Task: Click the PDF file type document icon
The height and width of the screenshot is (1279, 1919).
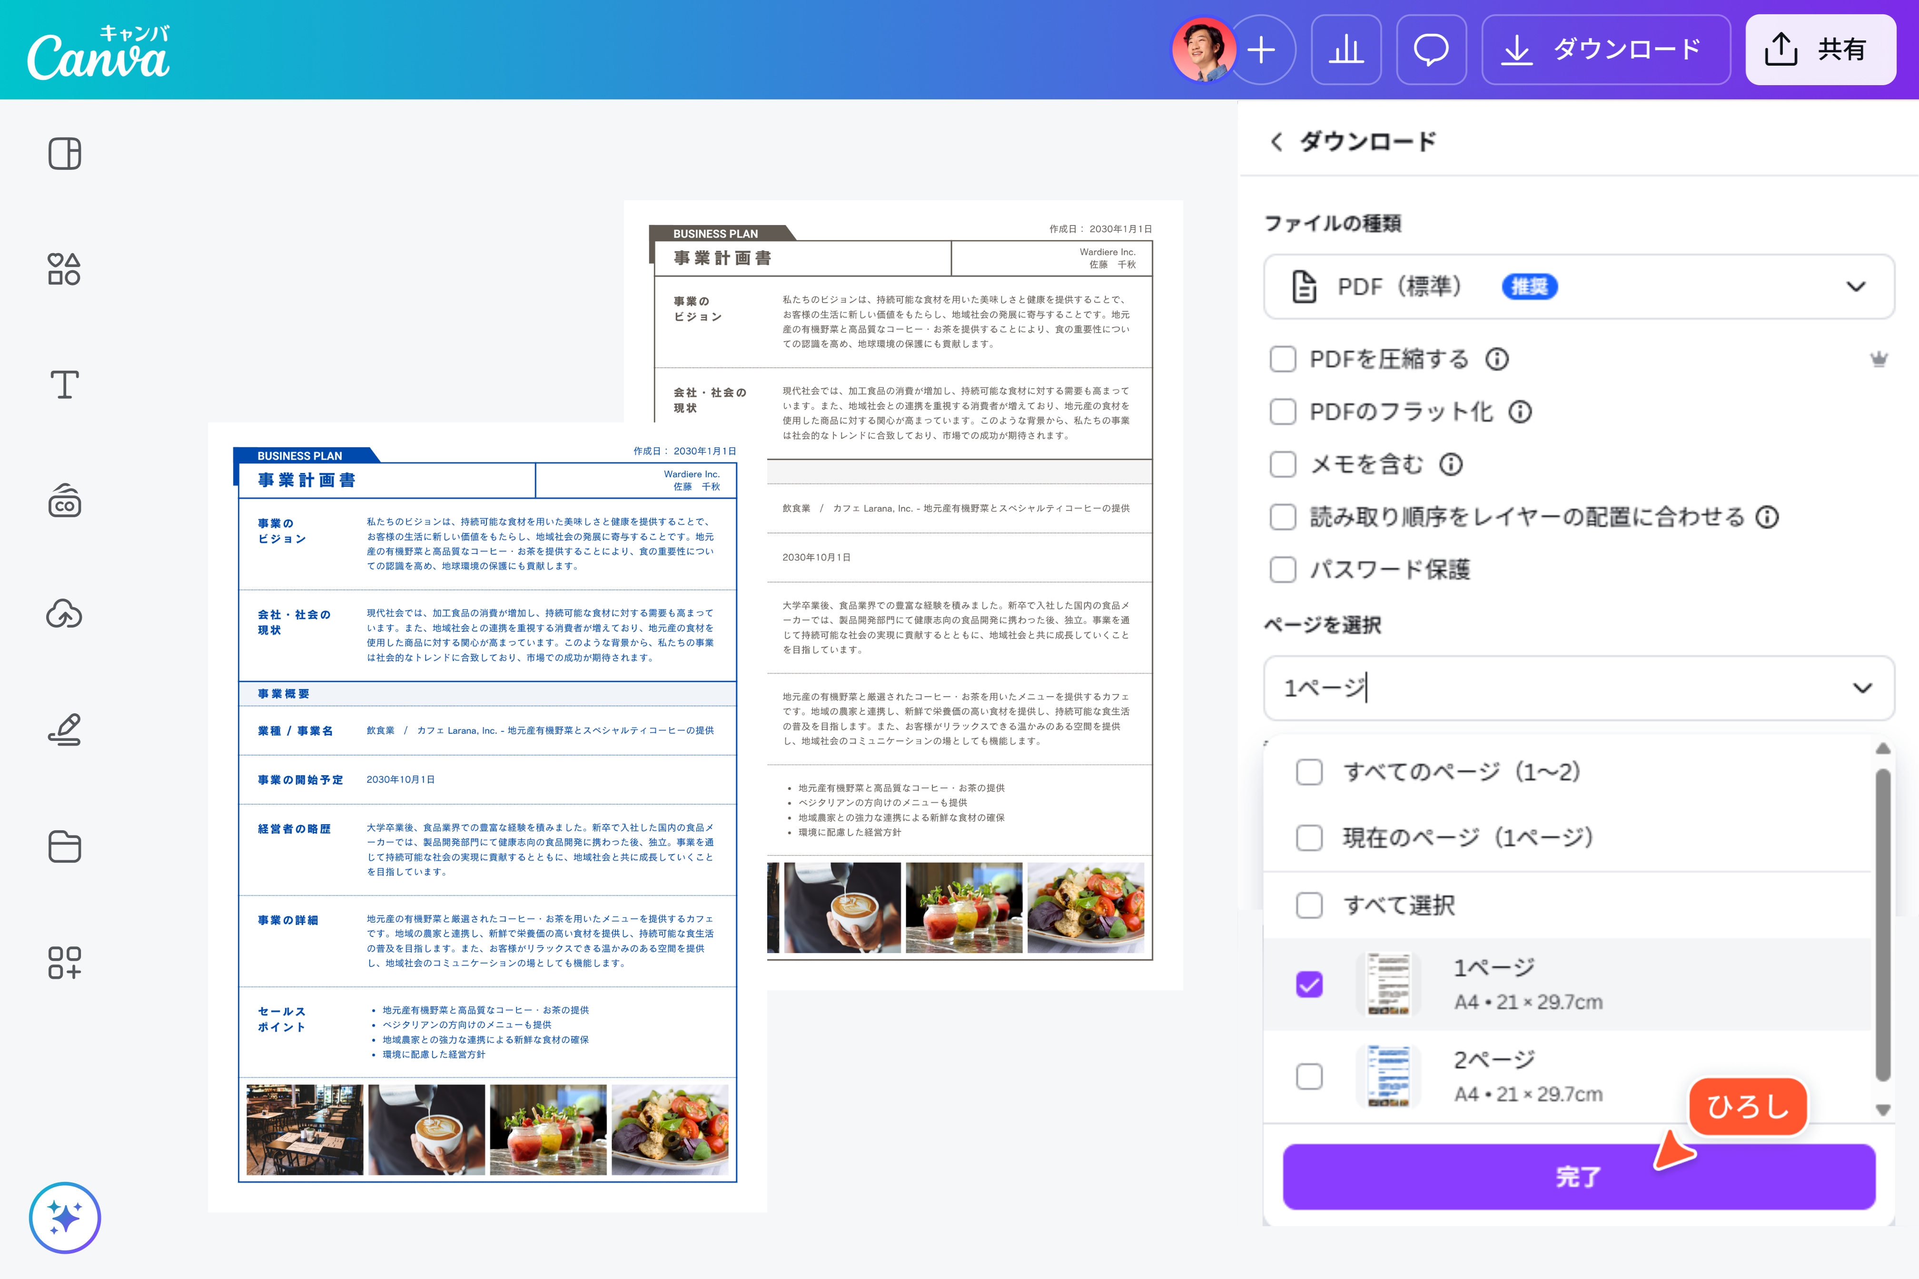Action: (1305, 286)
